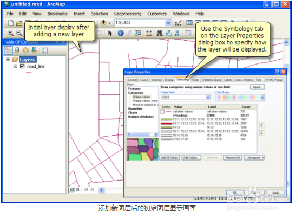Click the Time Slider clock icon

click(187, 33)
